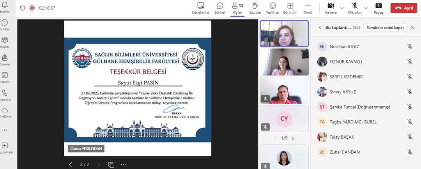The image size is (421, 169).
Task: Open Ödevler assignments
Action: coord(5,60)
